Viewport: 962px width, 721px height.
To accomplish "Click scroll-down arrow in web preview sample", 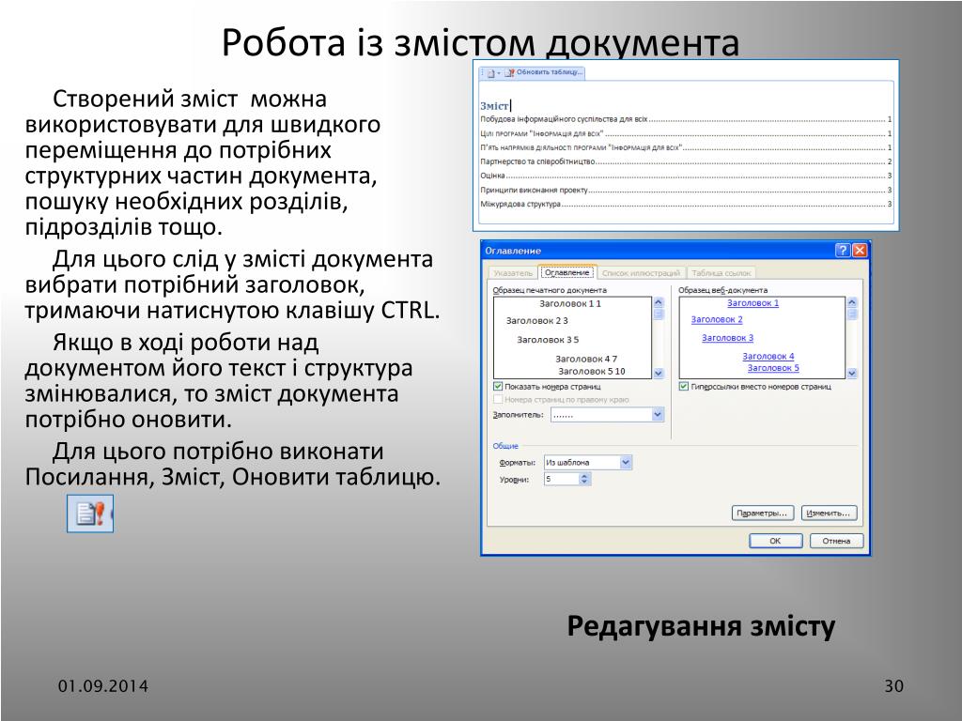I will click(852, 373).
